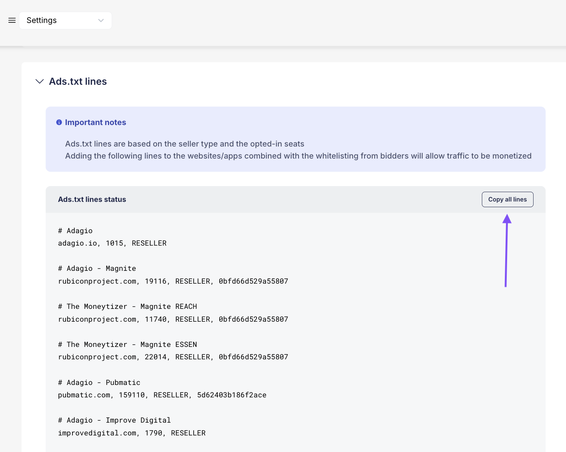Viewport: 566px width, 452px height.
Task: Click the adagio.io, 1015 RESELLER line
Action: pyautogui.click(x=112, y=243)
